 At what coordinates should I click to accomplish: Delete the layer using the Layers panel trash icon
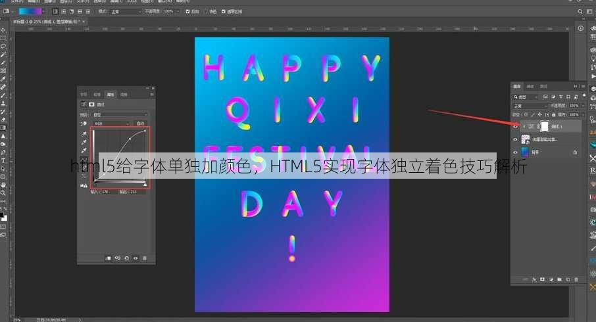point(576,279)
